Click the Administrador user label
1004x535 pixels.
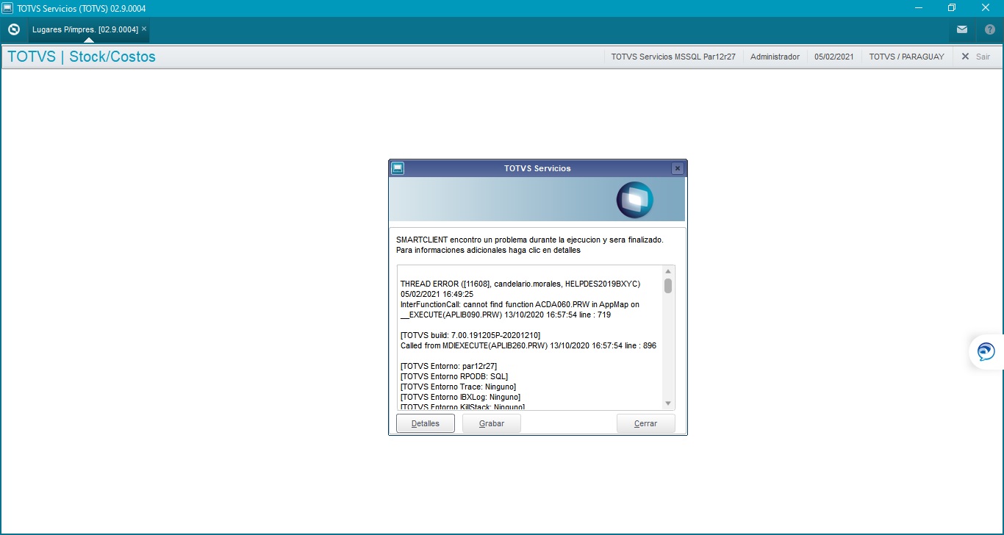(775, 57)
